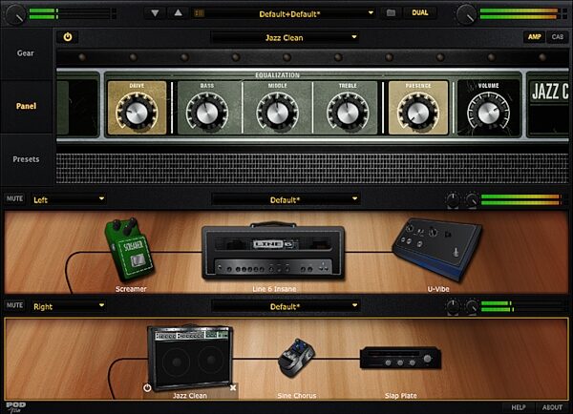Click the PRESENCE knob
Image resolution: width=573 pixels, height=414 pixels.
(418, 113)
